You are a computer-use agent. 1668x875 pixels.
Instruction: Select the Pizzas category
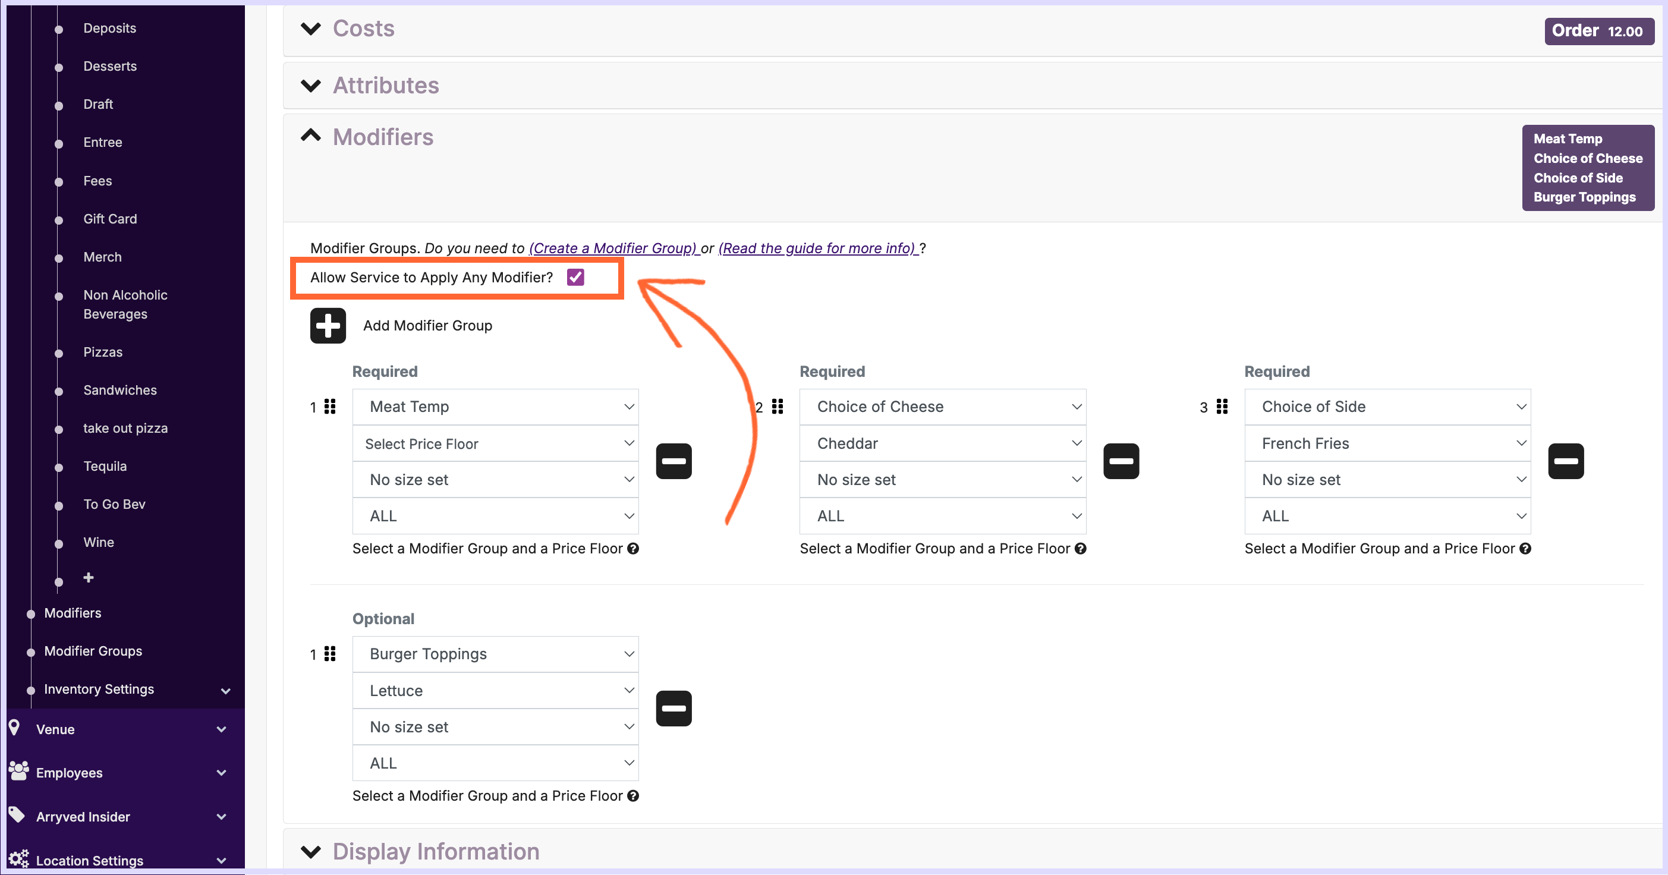coord(102,352)
